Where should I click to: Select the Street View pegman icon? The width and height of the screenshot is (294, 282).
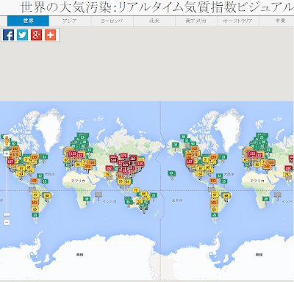[7, 141]
